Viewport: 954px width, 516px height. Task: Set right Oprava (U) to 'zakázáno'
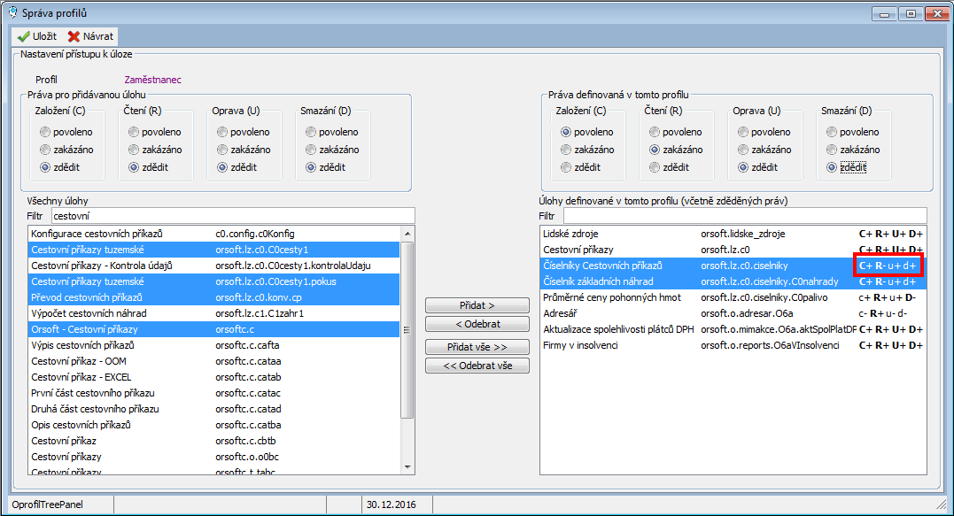[743, 150]
